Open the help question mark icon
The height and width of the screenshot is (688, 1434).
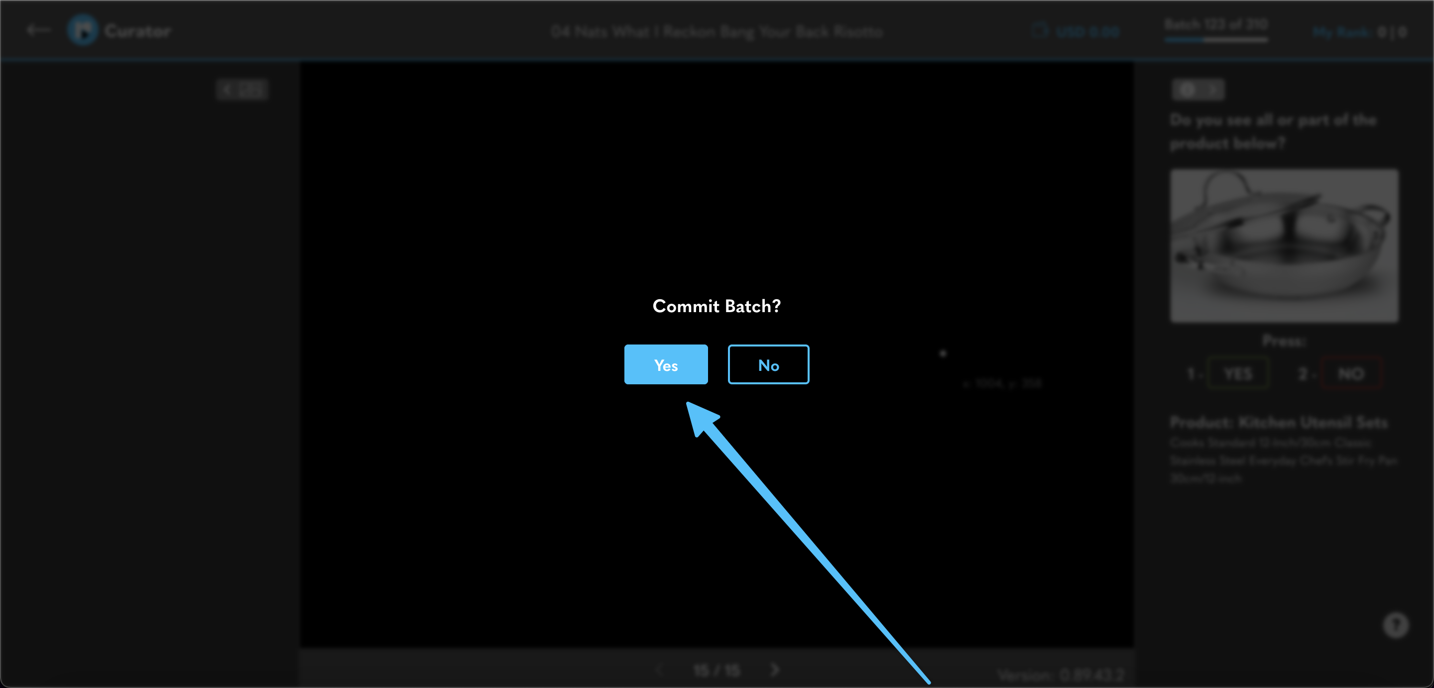(x=1395, y=625)
